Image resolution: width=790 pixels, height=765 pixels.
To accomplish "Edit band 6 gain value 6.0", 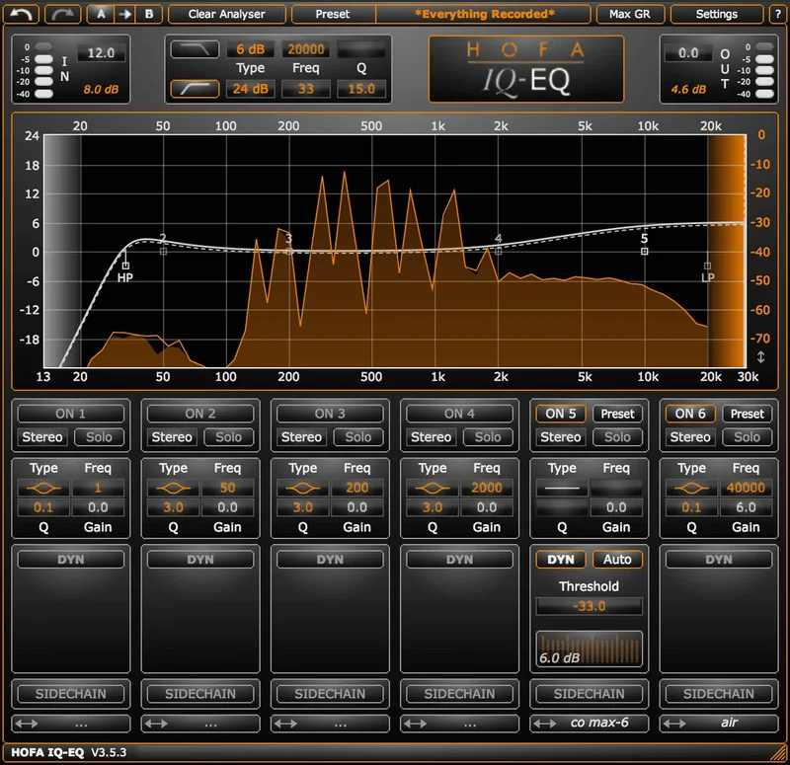I will [x=746, y=507].
